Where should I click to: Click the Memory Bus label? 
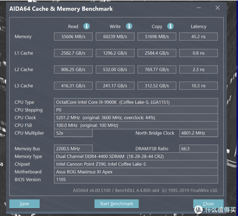(27, 149)
